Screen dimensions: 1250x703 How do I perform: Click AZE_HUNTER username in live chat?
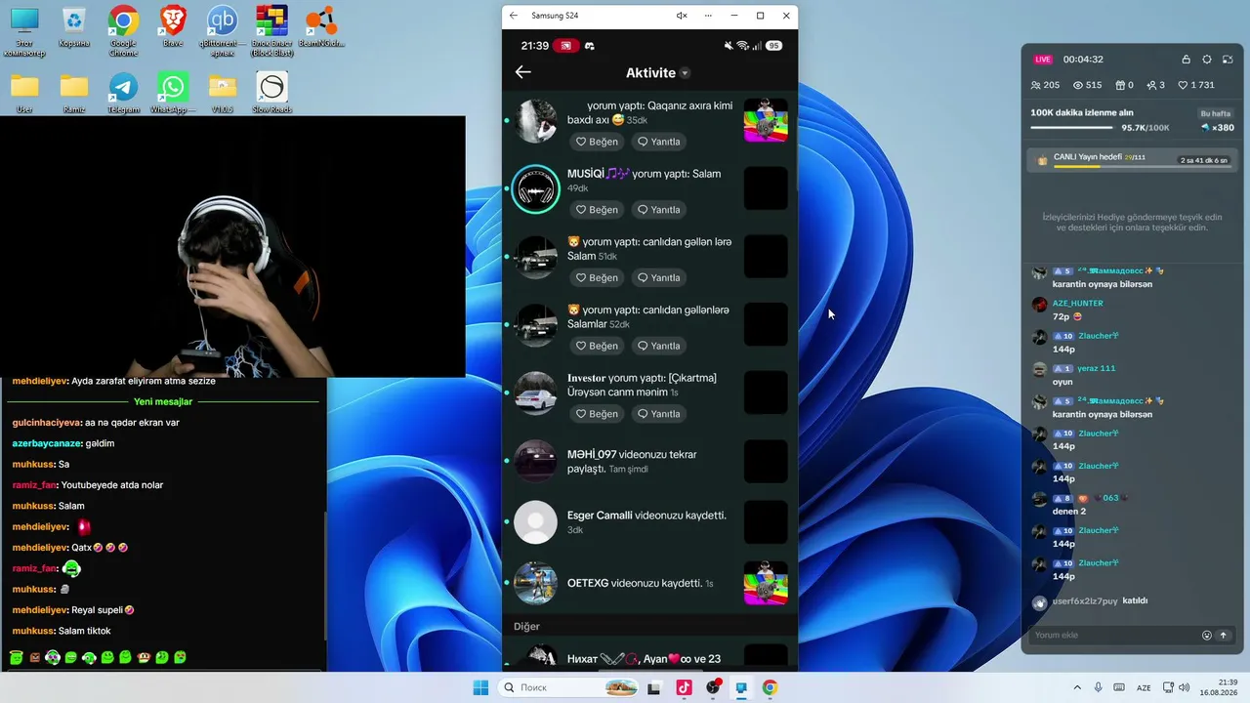[1078, 304]
